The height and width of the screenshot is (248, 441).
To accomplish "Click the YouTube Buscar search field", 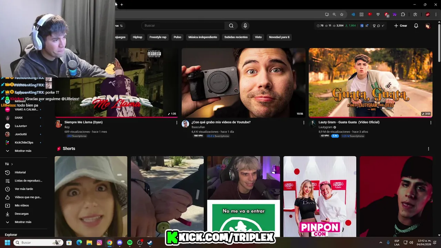I will click(x=183, y=25).
